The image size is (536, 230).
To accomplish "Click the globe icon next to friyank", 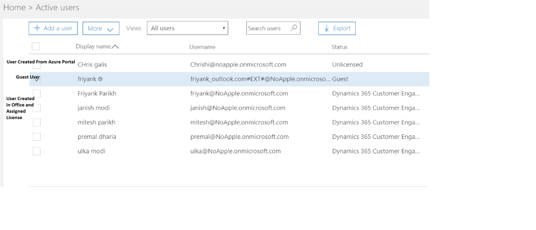I will coord(100,79).
